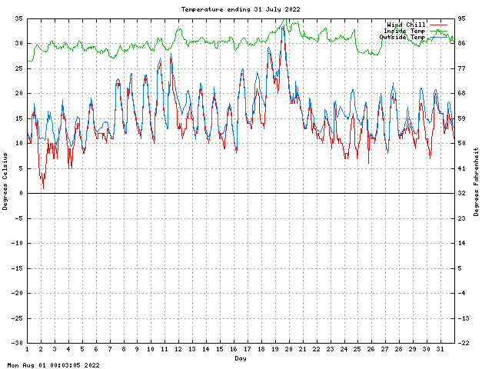Screen dimensions: 492x369
Task: Click the Celsius axis value 15
Action: [x=18, y=118]
